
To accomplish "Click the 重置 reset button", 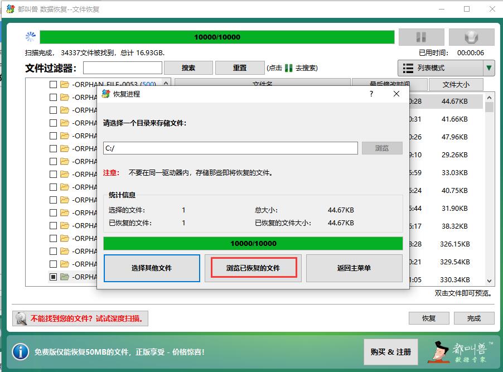I will [240, 68].
